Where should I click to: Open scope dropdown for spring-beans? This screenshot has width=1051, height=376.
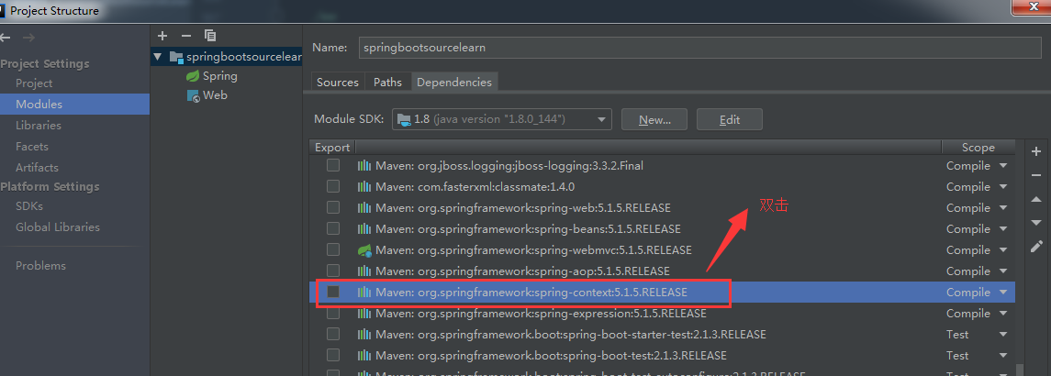1003,229
